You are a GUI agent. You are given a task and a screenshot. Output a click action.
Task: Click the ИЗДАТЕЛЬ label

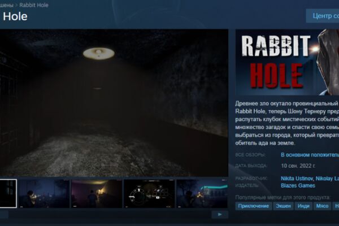(x=247, y=185)
